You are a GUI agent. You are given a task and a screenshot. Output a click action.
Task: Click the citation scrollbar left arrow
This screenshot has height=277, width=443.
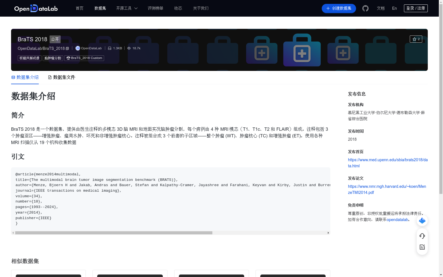coord(13,233)
